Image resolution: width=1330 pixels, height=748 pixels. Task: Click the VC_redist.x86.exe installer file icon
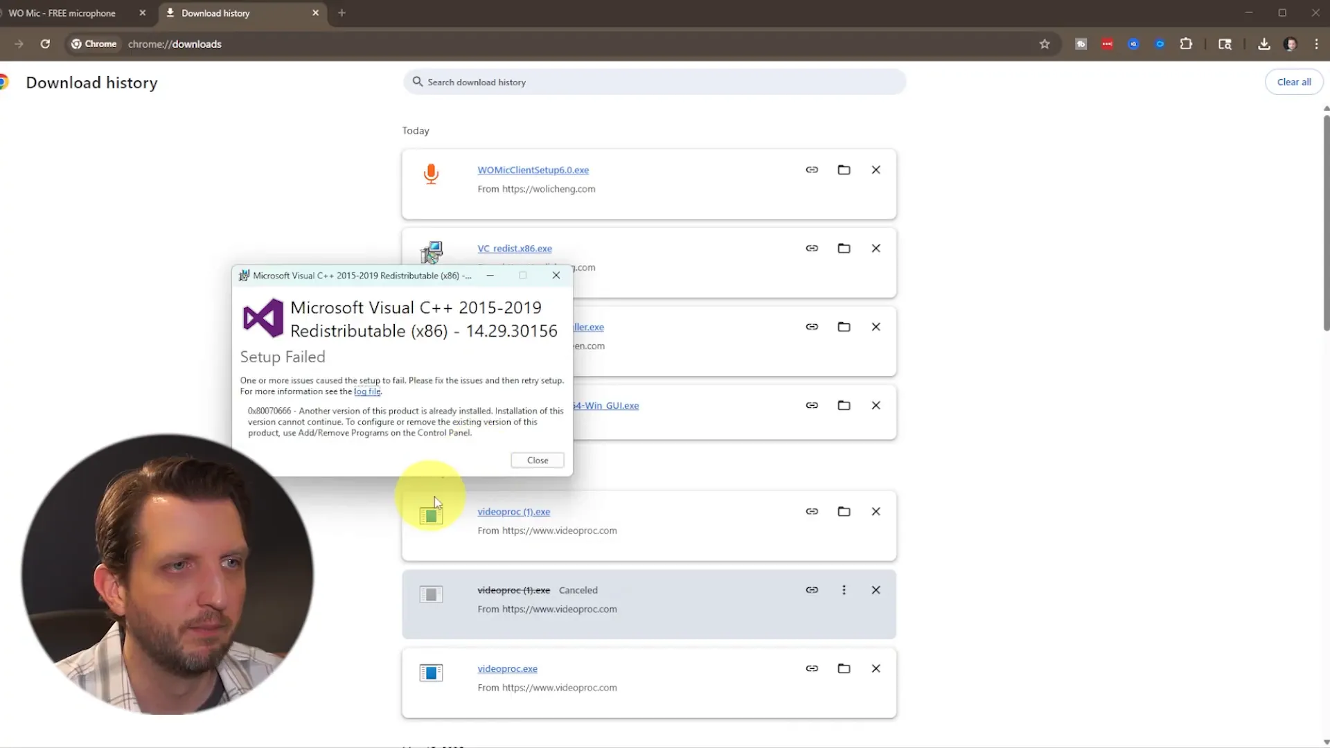coord(432,252)
